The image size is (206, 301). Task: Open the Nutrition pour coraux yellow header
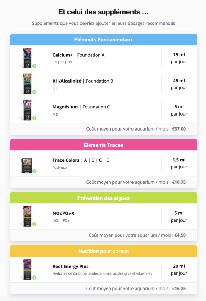tap(103, 251)
